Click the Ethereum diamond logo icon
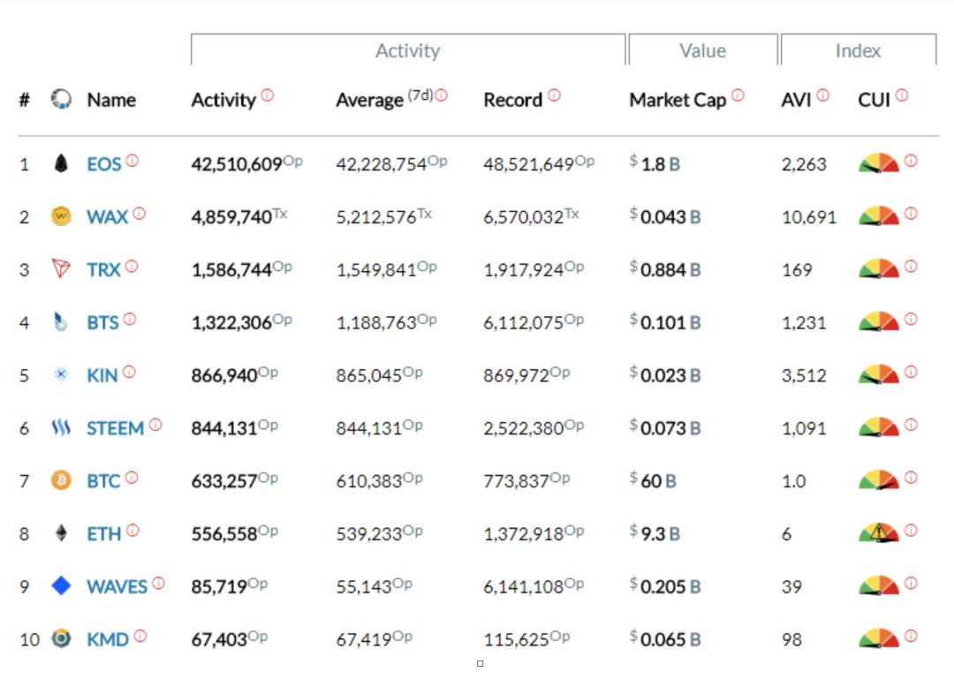954x679 pixels. pyautogui.click(x=61, y=533)
